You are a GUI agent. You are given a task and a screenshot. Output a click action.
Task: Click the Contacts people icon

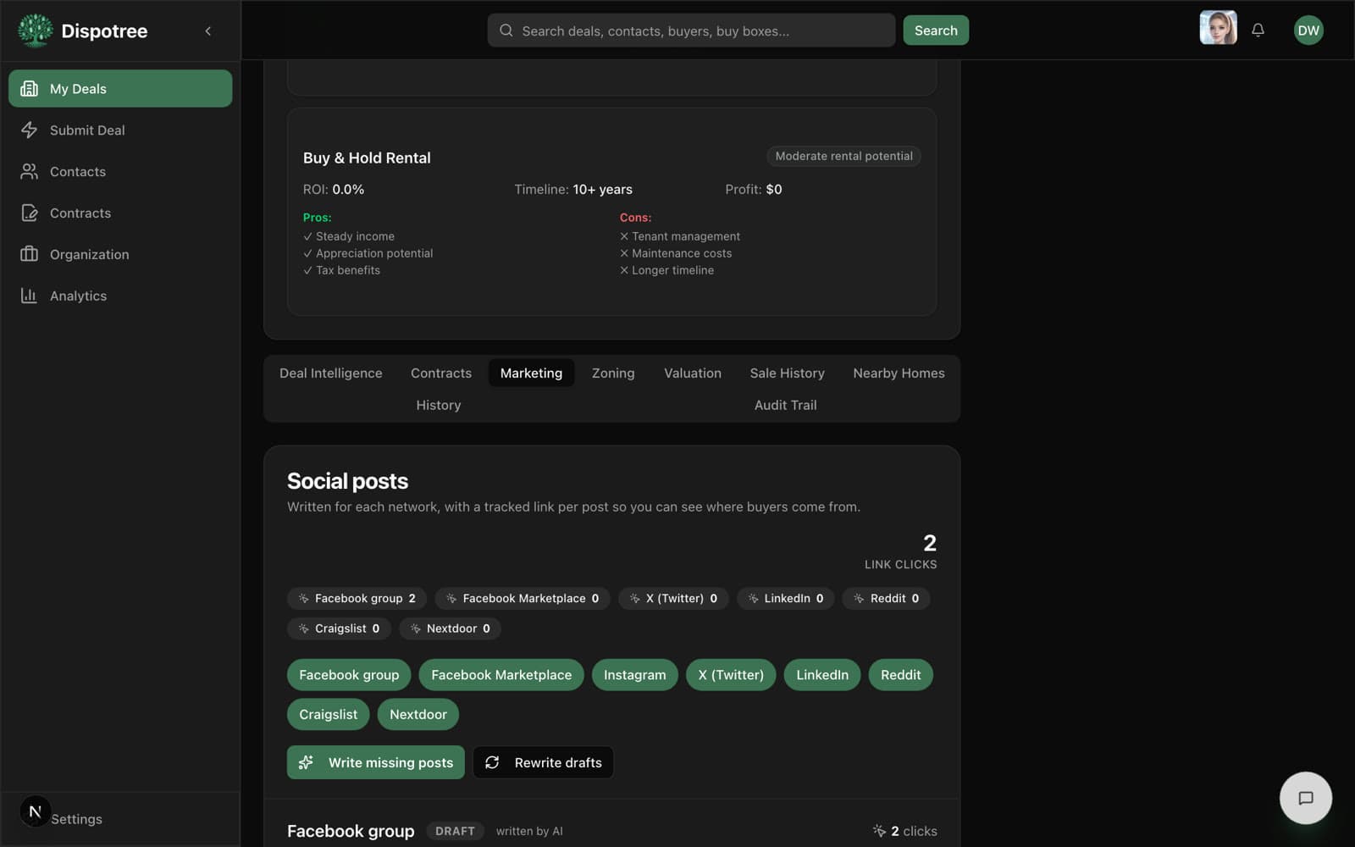[30, 171]
